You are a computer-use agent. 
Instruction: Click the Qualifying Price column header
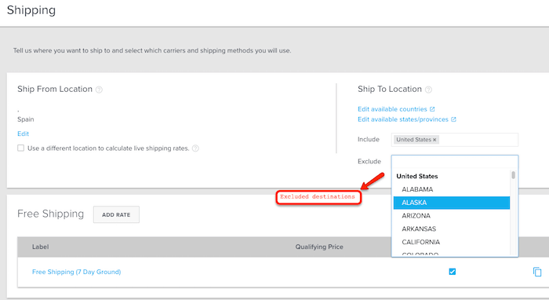(x=319, y=247)
